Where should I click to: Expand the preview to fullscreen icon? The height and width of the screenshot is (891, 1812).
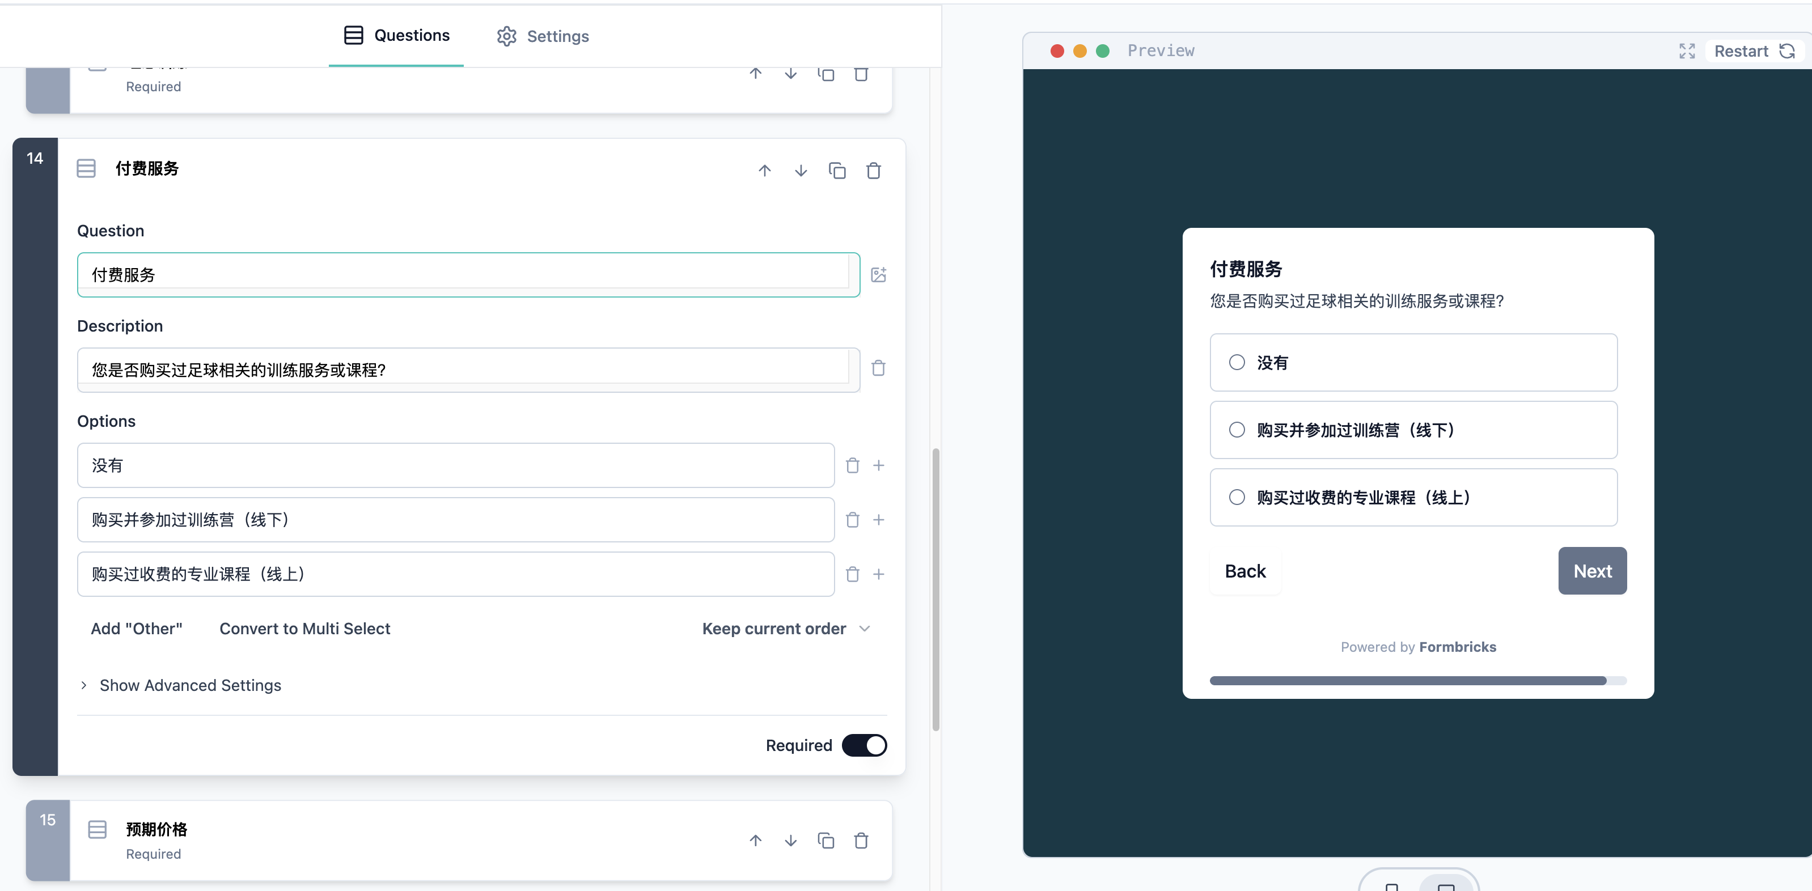[1687, 50]
